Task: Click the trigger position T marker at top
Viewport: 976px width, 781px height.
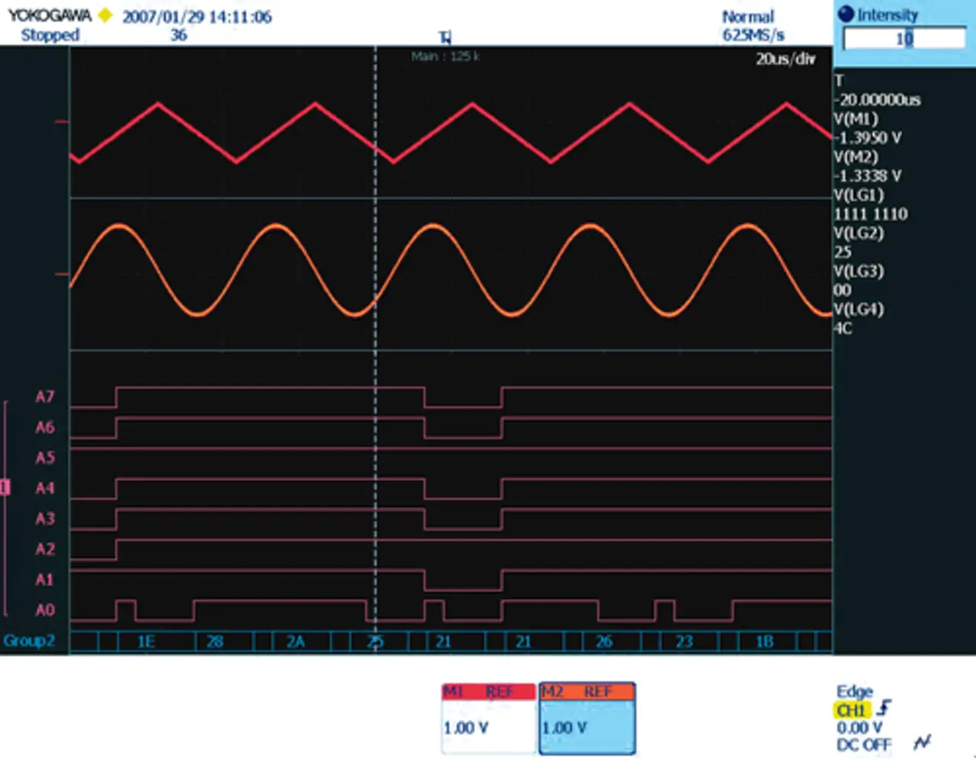Action: pyautogui.click(x=445, y=37)
